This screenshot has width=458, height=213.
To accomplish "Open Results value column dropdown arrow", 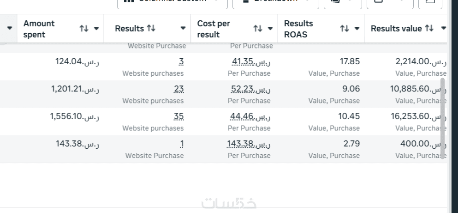I will point(443,29).
